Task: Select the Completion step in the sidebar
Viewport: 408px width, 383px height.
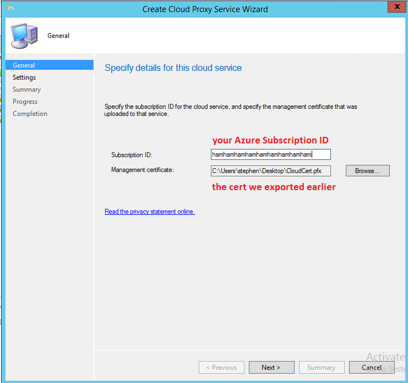Action: [x=30, y=114]
